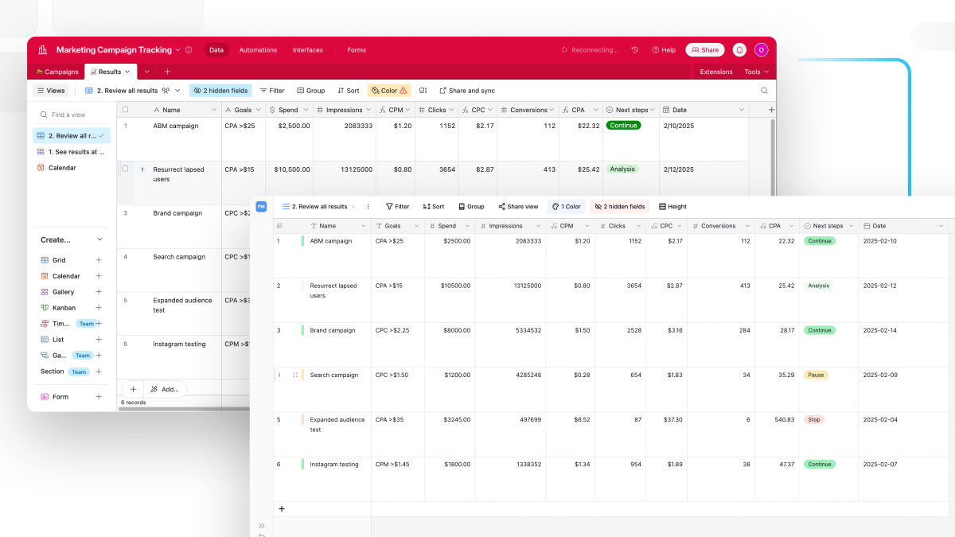Open Filter in front window toolbar
The width and height of the screenshot is (955, 537).
pyautogui.click(x=397, y=207)
